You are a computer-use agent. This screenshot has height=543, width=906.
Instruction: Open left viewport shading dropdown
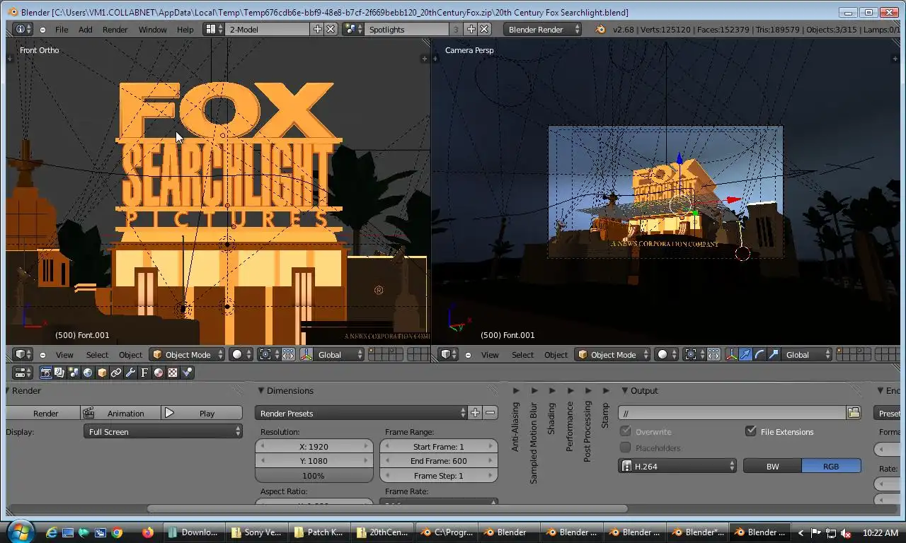(x=241, y=354)
